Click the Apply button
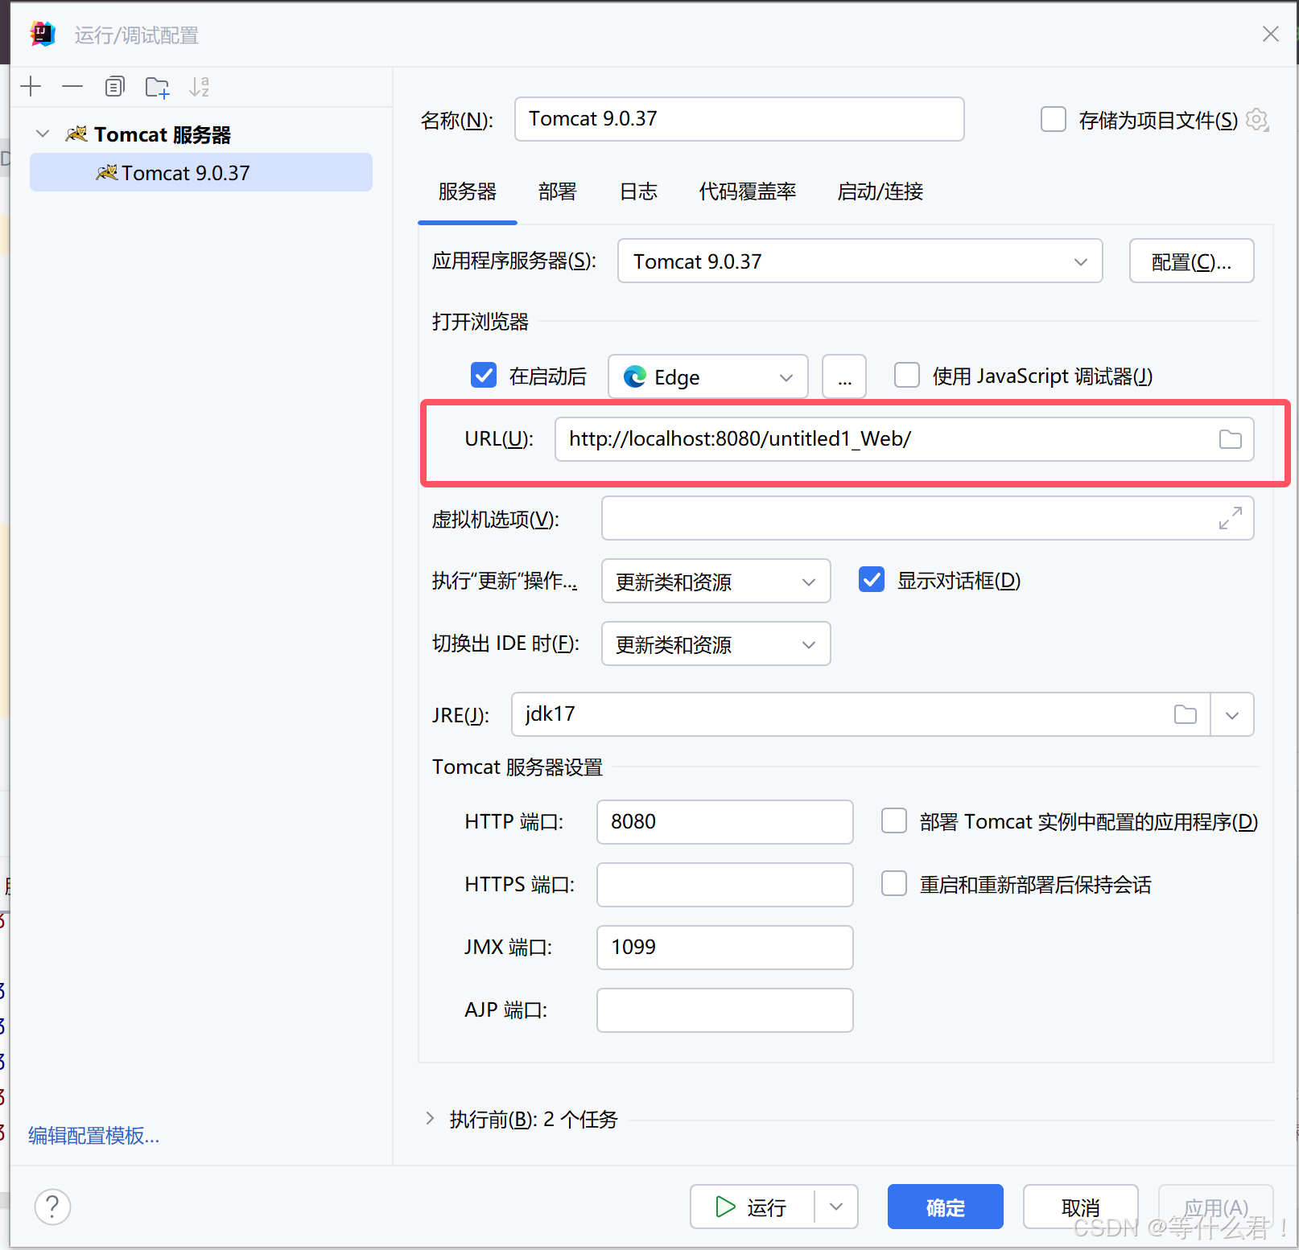The width and height of the screenshot is (1299, 1250). (x=1215, y=1207)
